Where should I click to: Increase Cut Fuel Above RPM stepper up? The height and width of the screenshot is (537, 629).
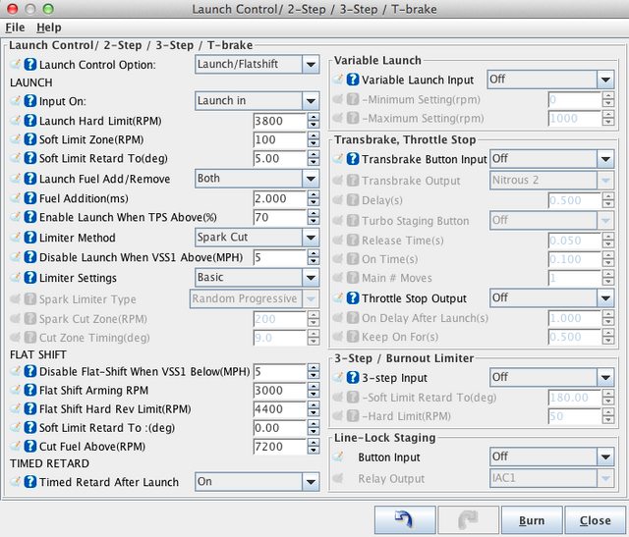(x=314, y=443)
